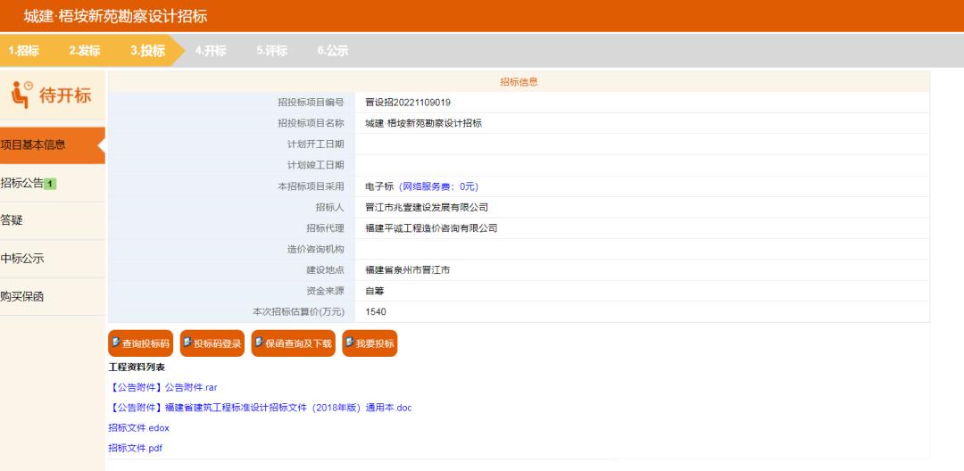Click the document icon on 查询投标码
The width and height of the screenshot is (964, 471).
pyautogui.click(x=116, y=342)
